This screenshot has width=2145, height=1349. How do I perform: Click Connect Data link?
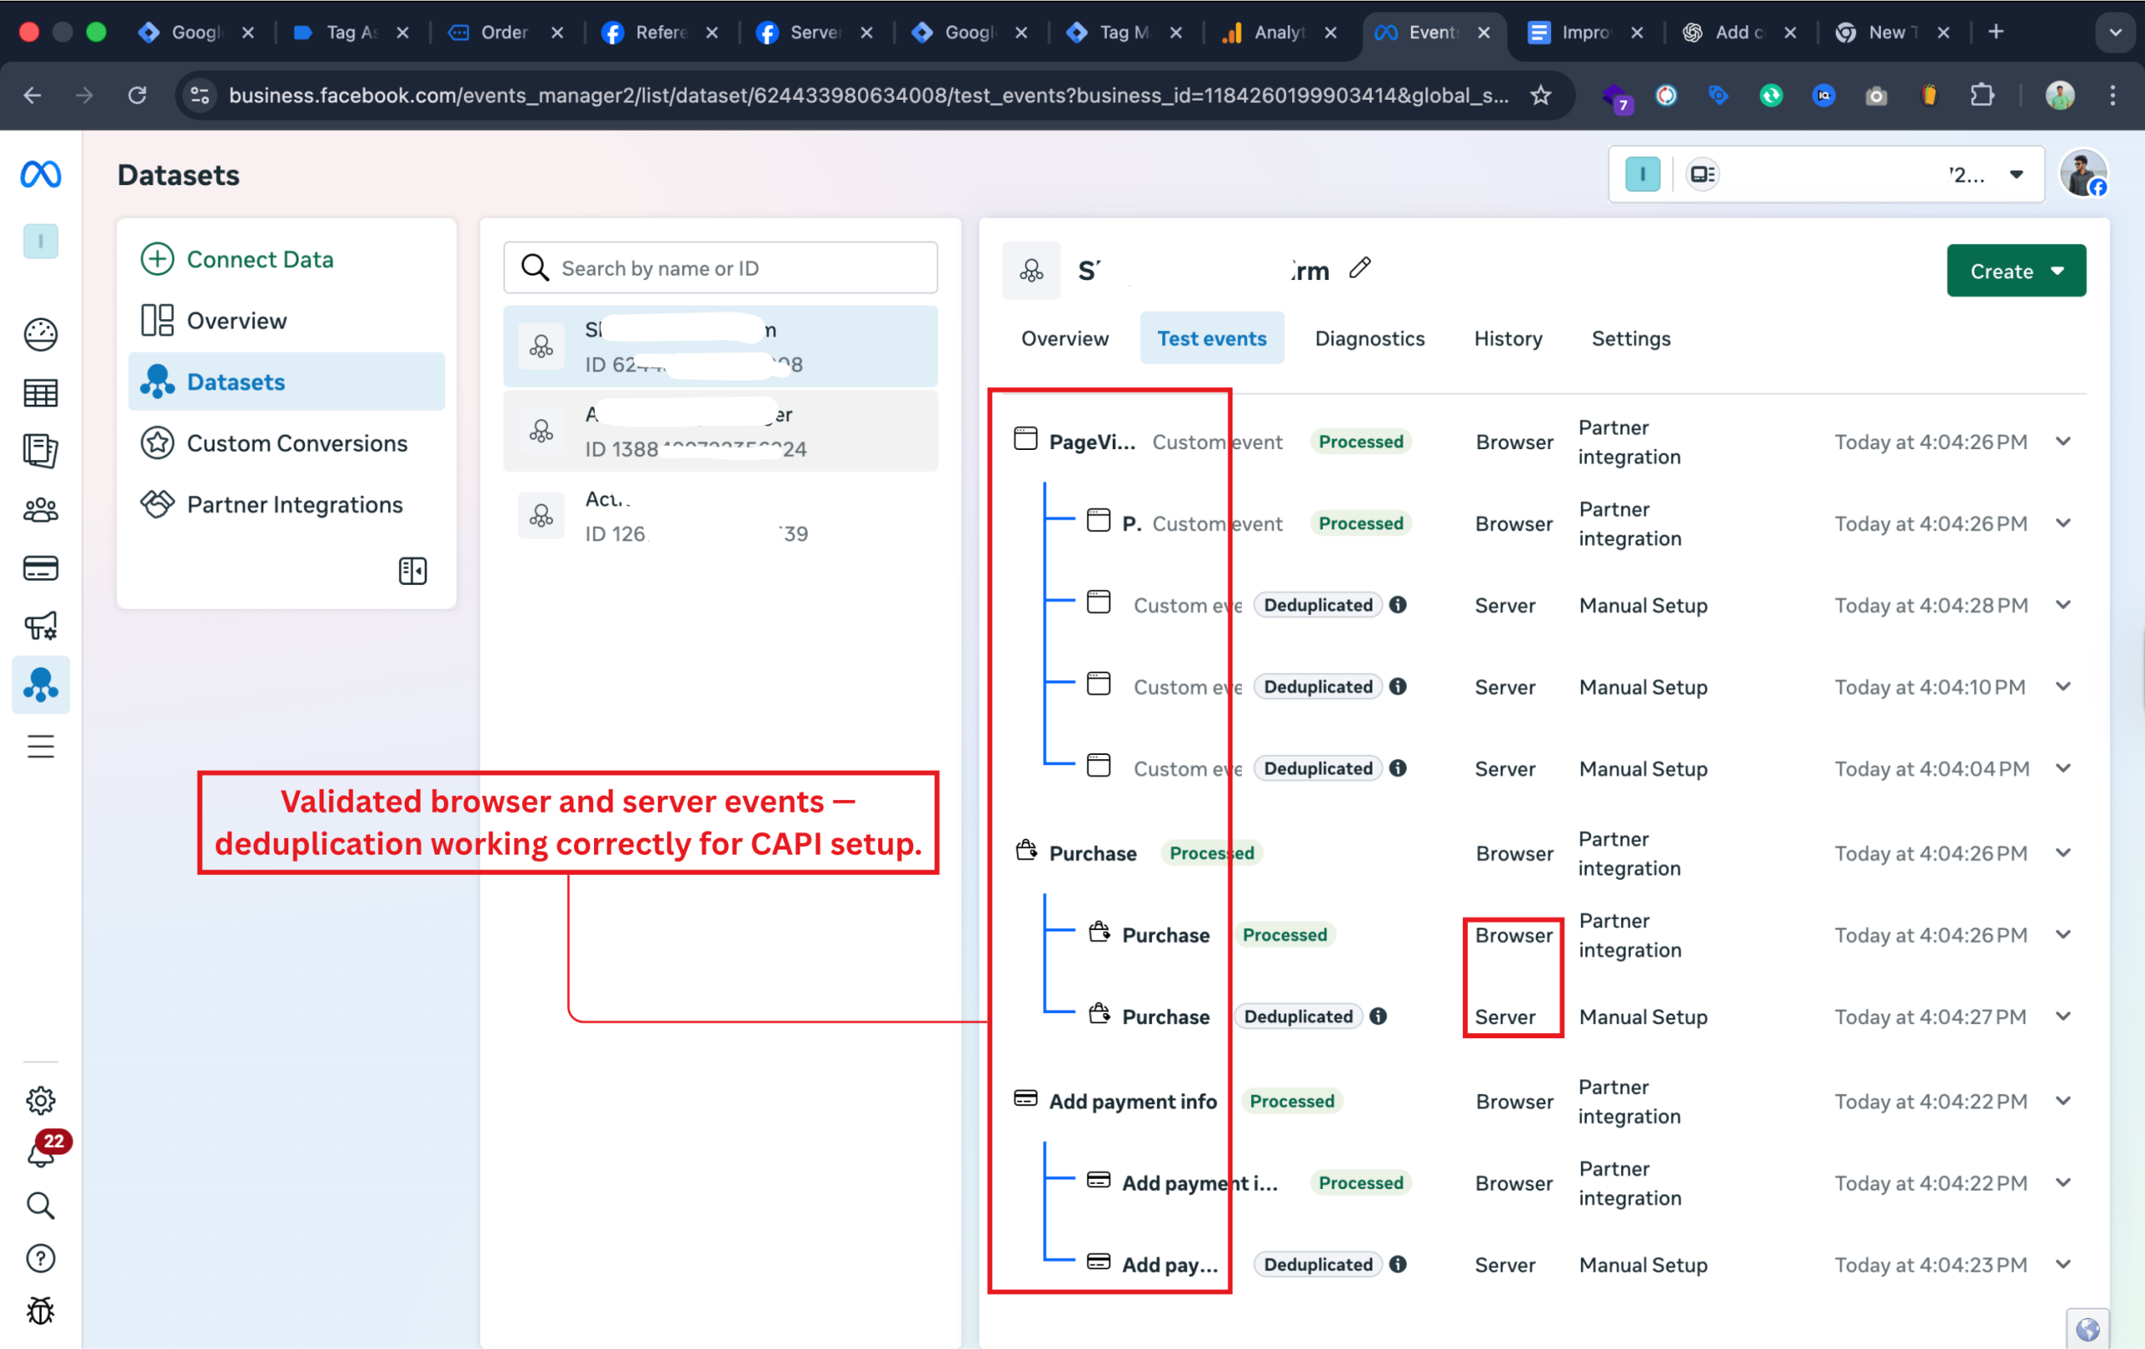(x=259, y=259)
